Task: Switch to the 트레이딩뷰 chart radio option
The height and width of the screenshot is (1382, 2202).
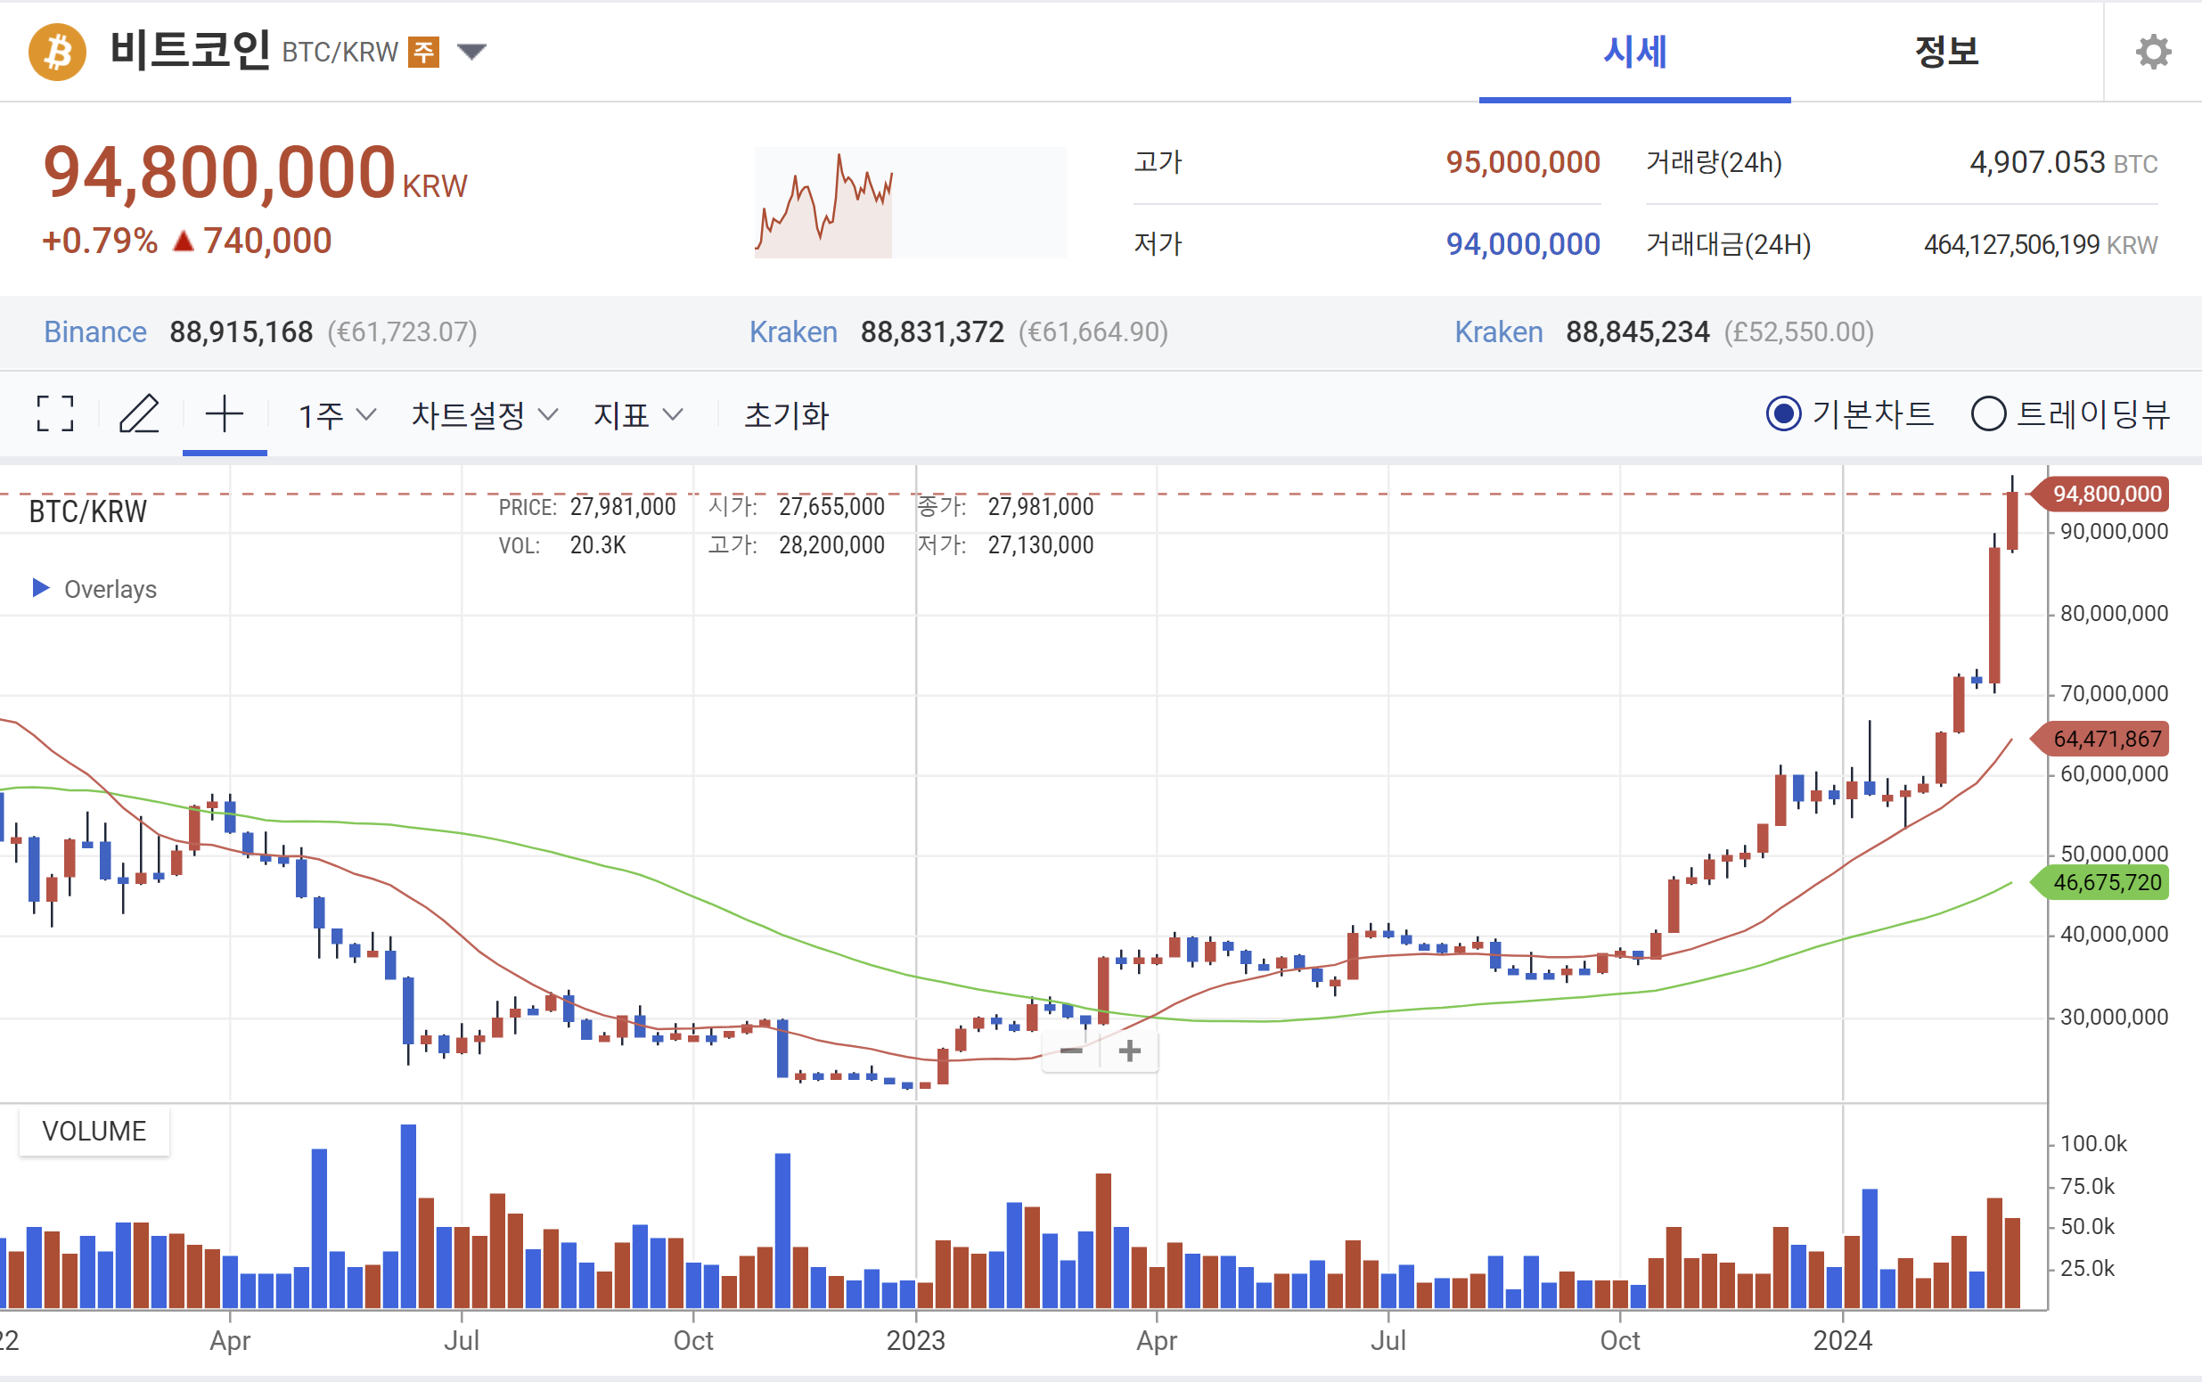Action: click(1988, 414)
